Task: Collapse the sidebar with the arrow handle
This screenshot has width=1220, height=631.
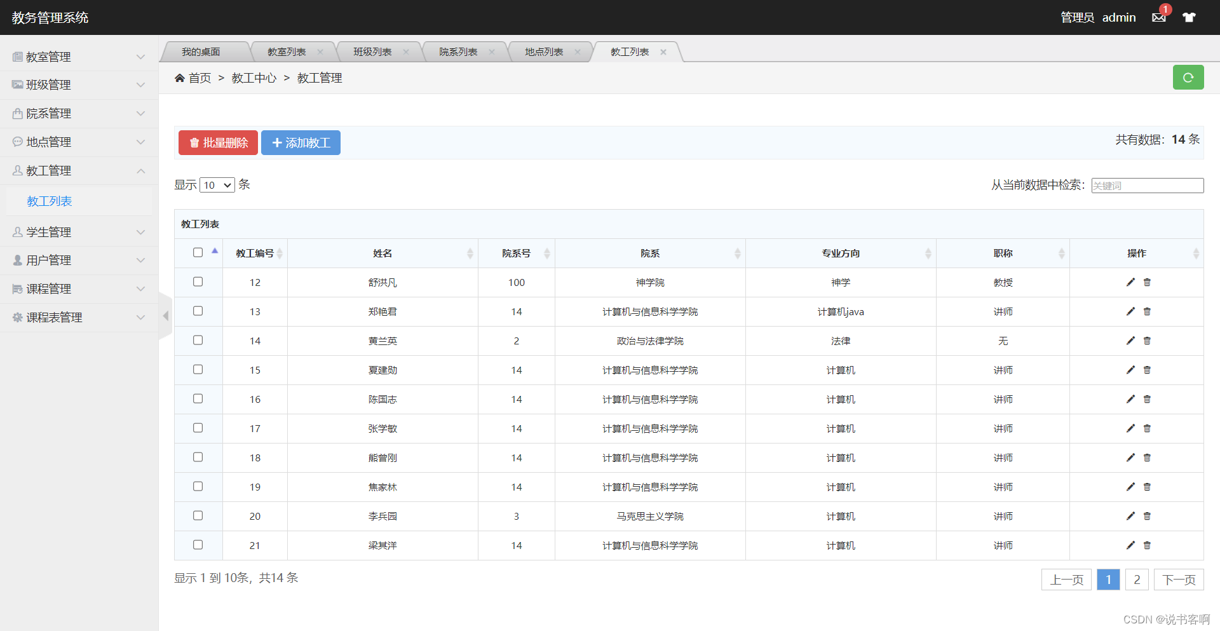Action: pos(165,316)
